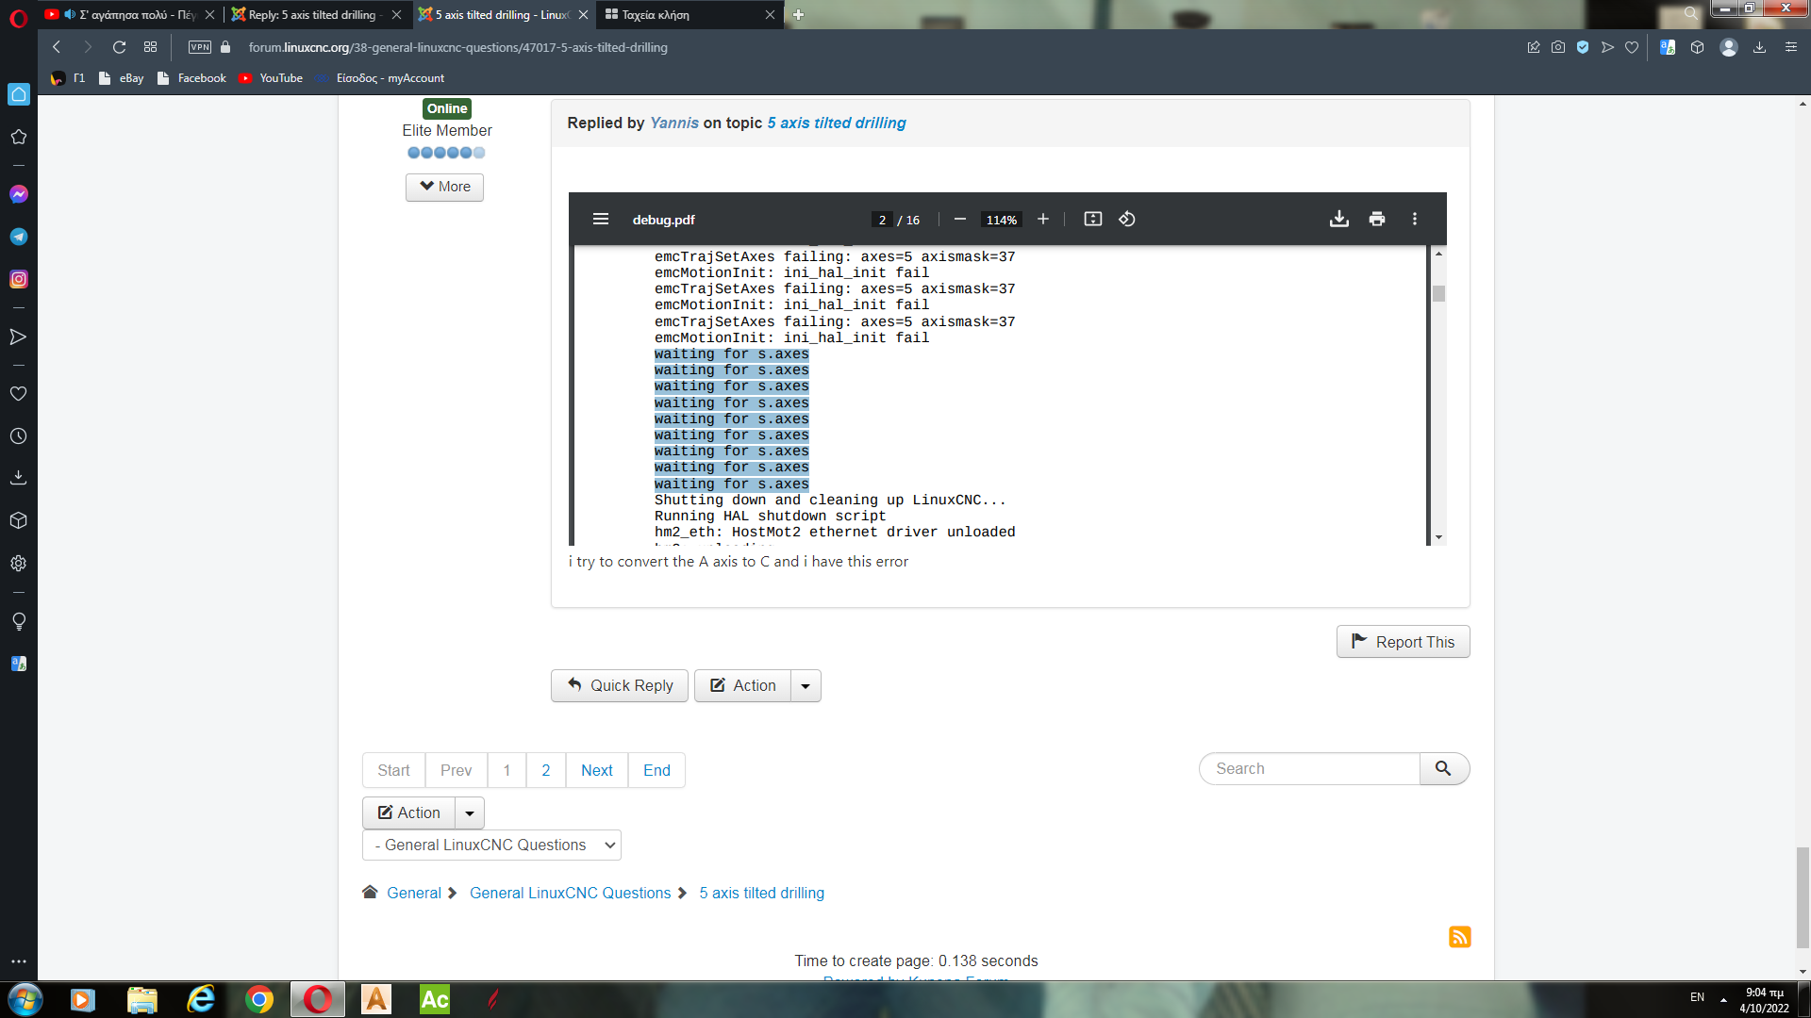The image size is (1811, 1018).
Task: Open General LinuxCNC Questions category dropdown
Action: (491, 846)
